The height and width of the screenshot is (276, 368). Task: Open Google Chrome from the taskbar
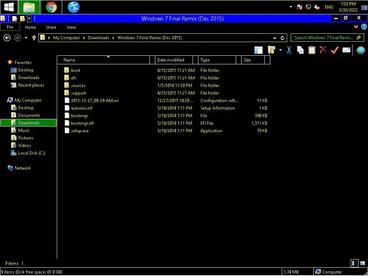(51, 7)
